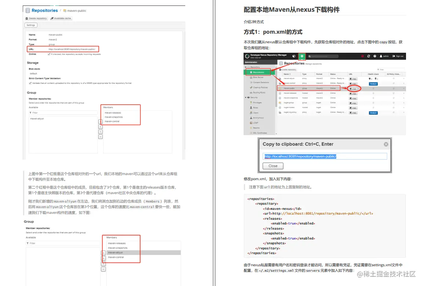Click the Sonatype Nexus logo icon
Screen dimensions: 424x286
point(246,56)
